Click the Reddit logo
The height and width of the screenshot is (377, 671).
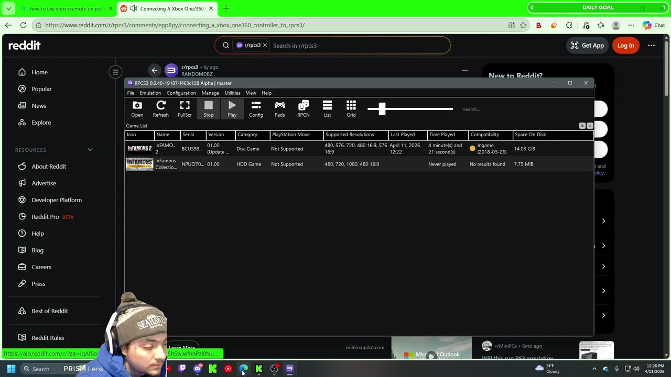point(24,46)
